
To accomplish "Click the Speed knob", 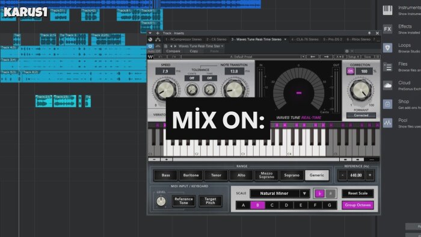I will point(165,90).
